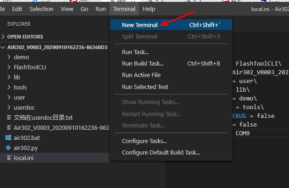
Task: Choose Run Active File
Action: 171,75
